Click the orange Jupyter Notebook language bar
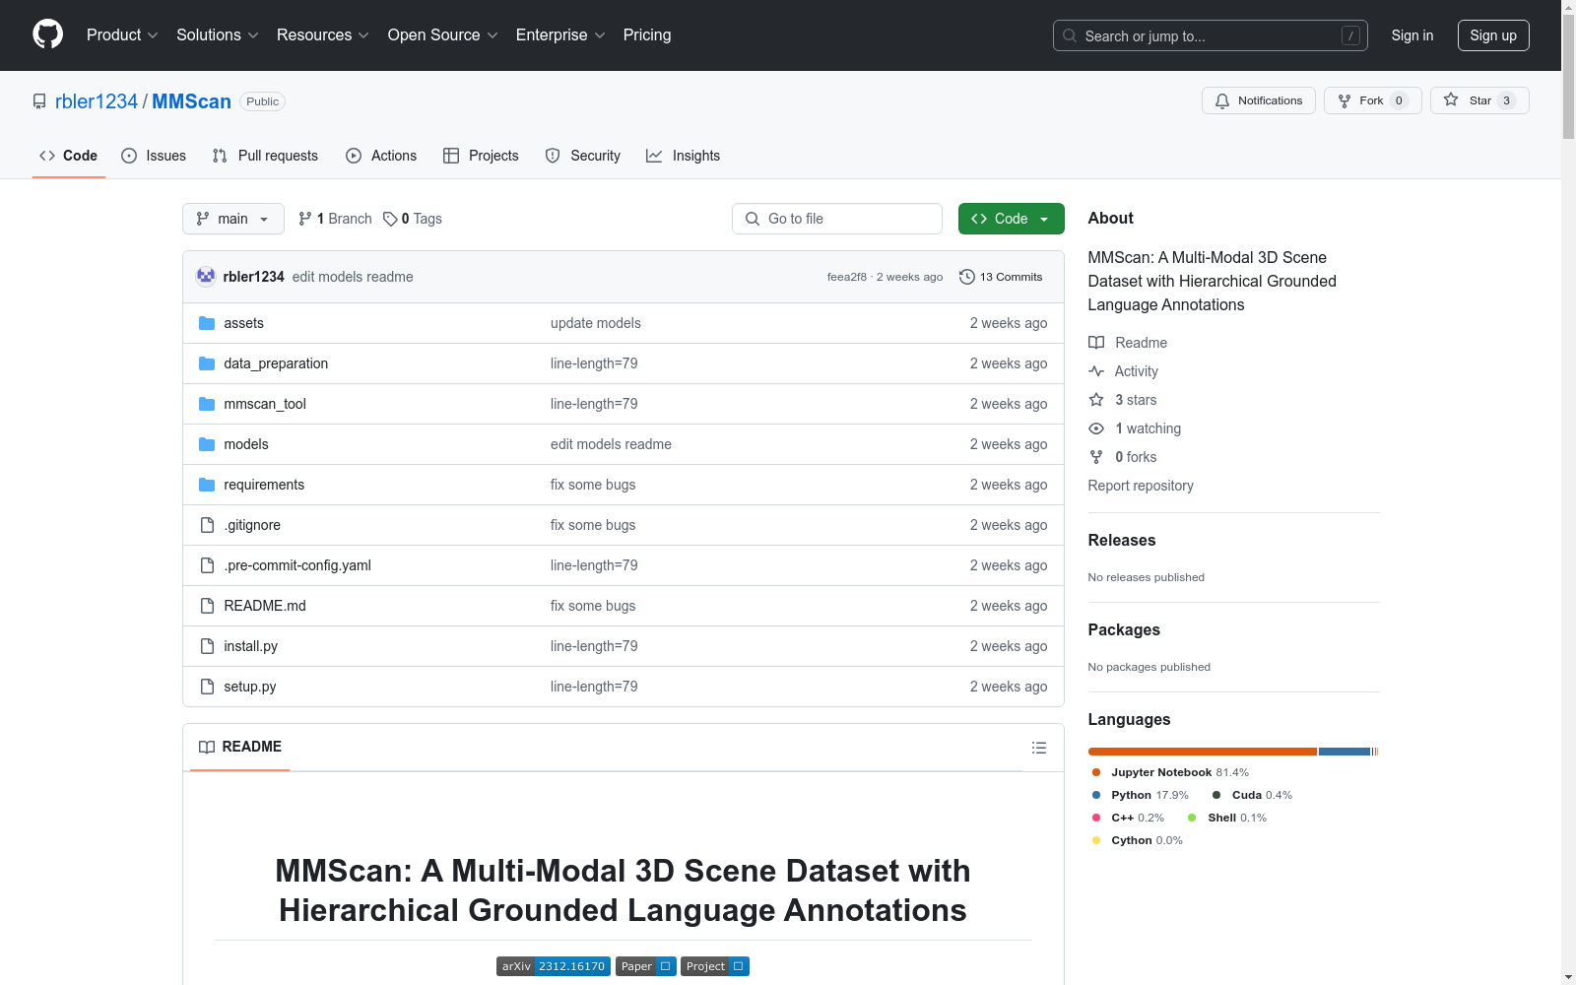 (1202, 752)
